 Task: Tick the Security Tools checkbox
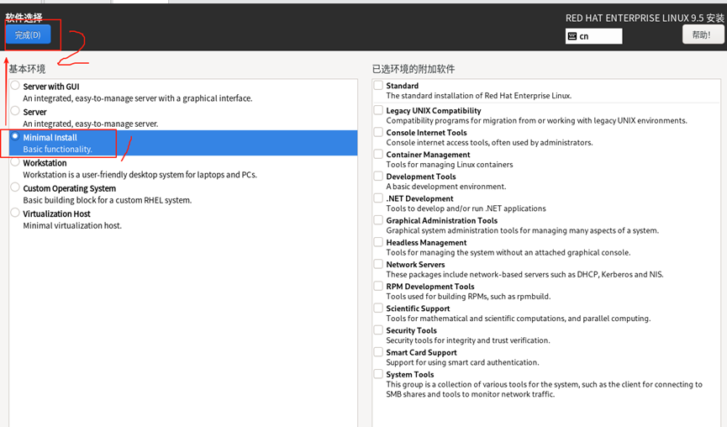pos(378,330)
